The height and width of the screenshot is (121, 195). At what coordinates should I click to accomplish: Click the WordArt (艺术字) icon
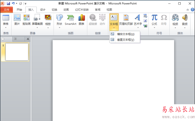pyautogui.click(x=137, y=17)
